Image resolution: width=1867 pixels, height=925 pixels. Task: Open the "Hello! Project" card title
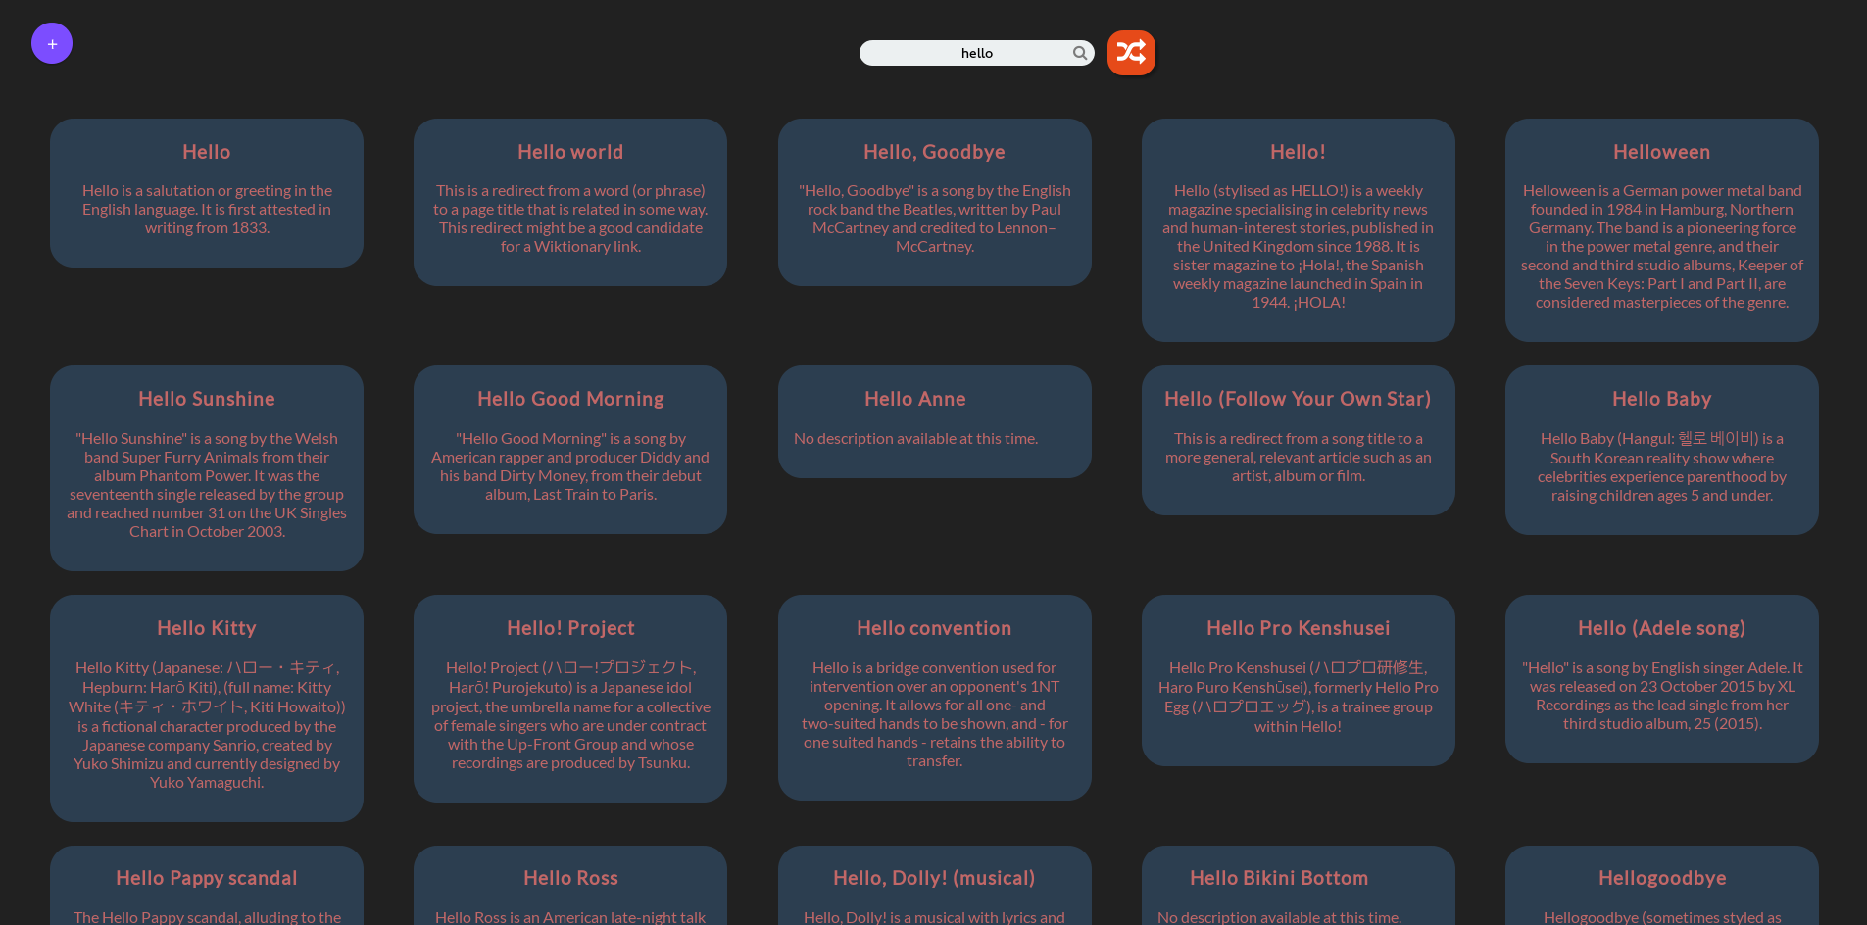click(x=570, y=628)
